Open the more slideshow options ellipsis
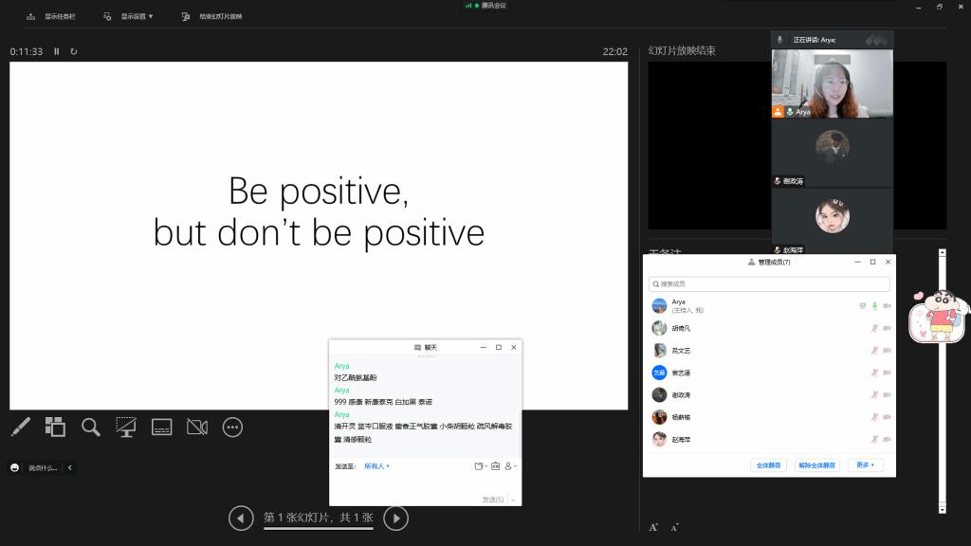Screen dimensions: 971x546 coord(232,428)
